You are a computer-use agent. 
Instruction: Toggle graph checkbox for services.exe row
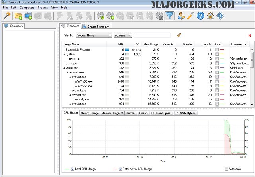pos(217,72)
